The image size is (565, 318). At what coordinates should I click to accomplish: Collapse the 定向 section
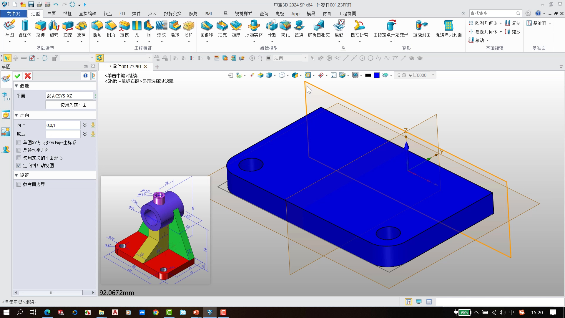[16, 115]
